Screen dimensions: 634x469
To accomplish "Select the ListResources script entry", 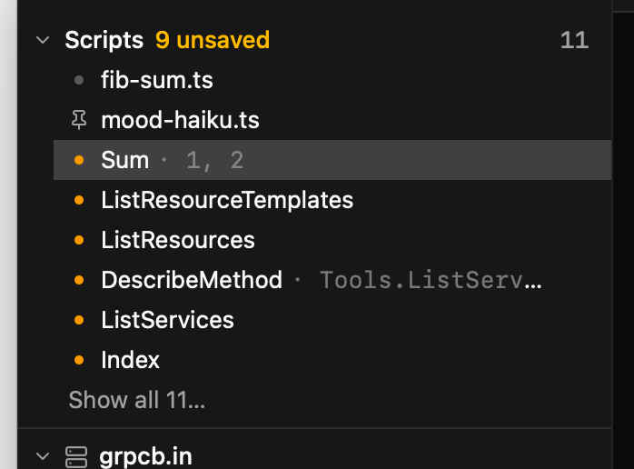I will 332,240.
